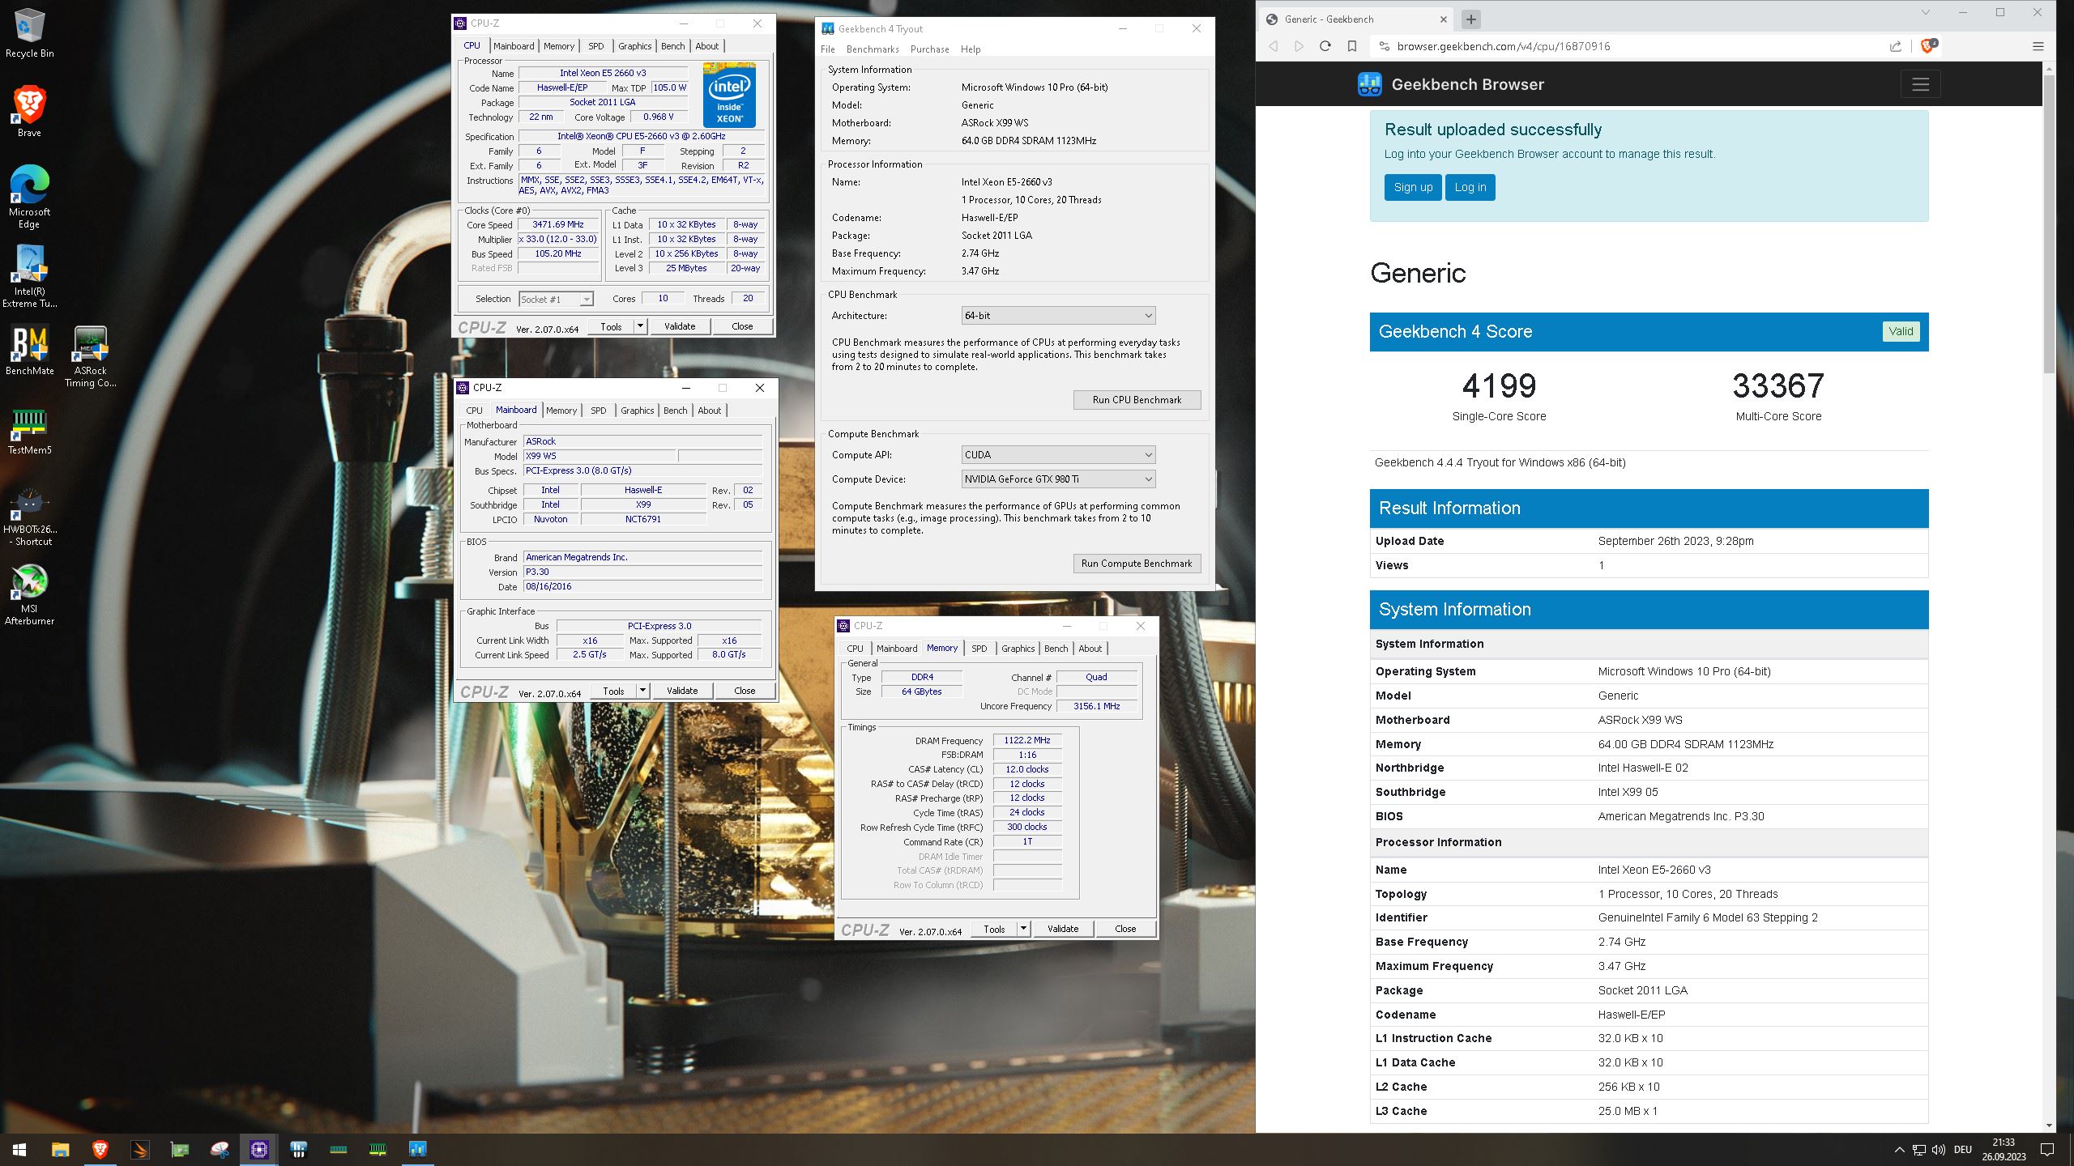Open the green graphics card taskbar icon

[x=179, y=1149]
